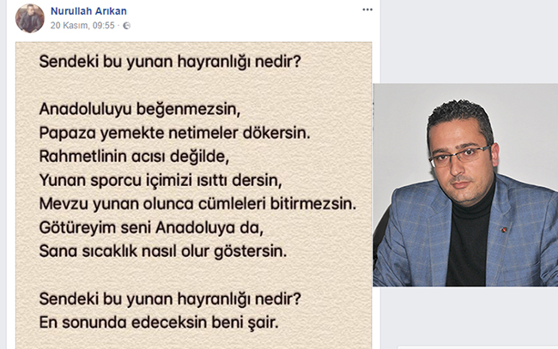This screenshot has height=349, width=558.
Task: Select the opening line 'Sendeki bu yunan hayranlığı nedir?'
Action: point(170,62)
